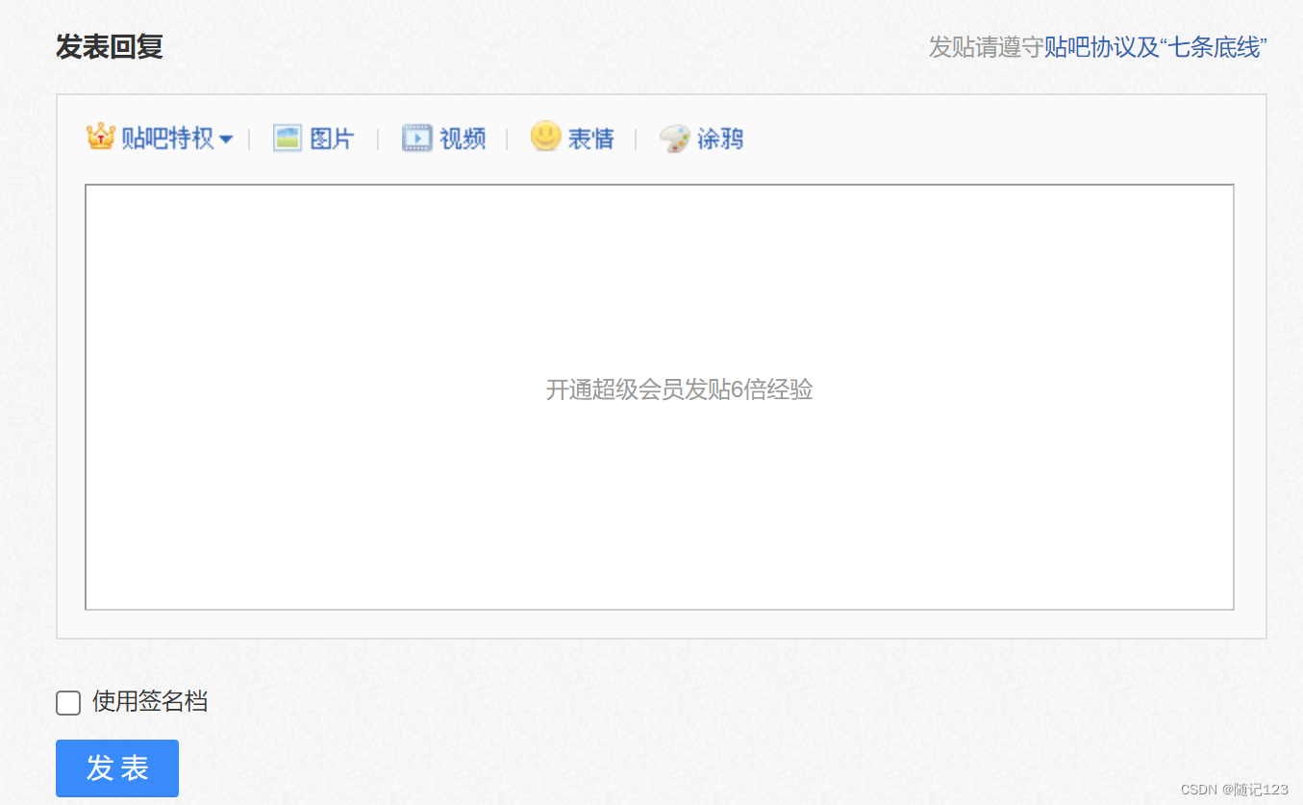Open the 贴吧特权 dropdown arrow
Screen dimensions: 1303x805
[x=226, y=139]
